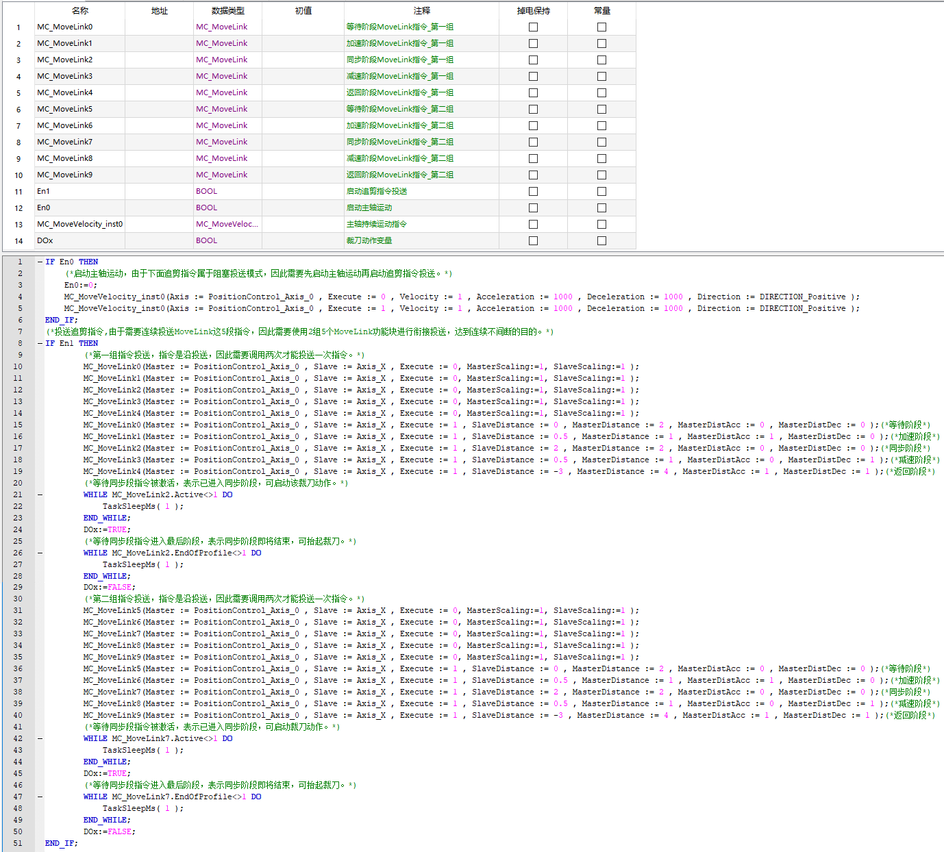Screen dimensions: 944x852
Task: Click END_WHILE; on line 28
Action: point(107,576)
